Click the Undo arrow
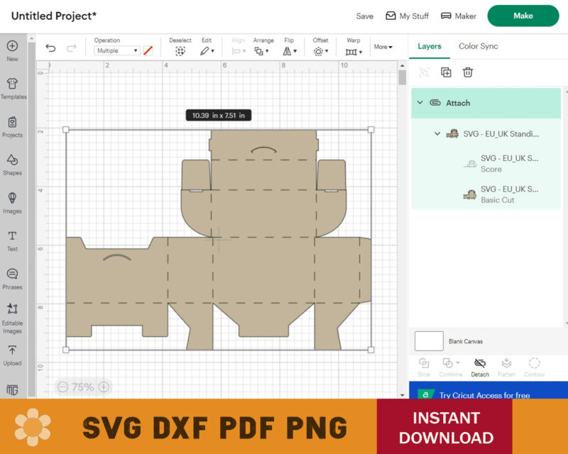 [50, 48]
